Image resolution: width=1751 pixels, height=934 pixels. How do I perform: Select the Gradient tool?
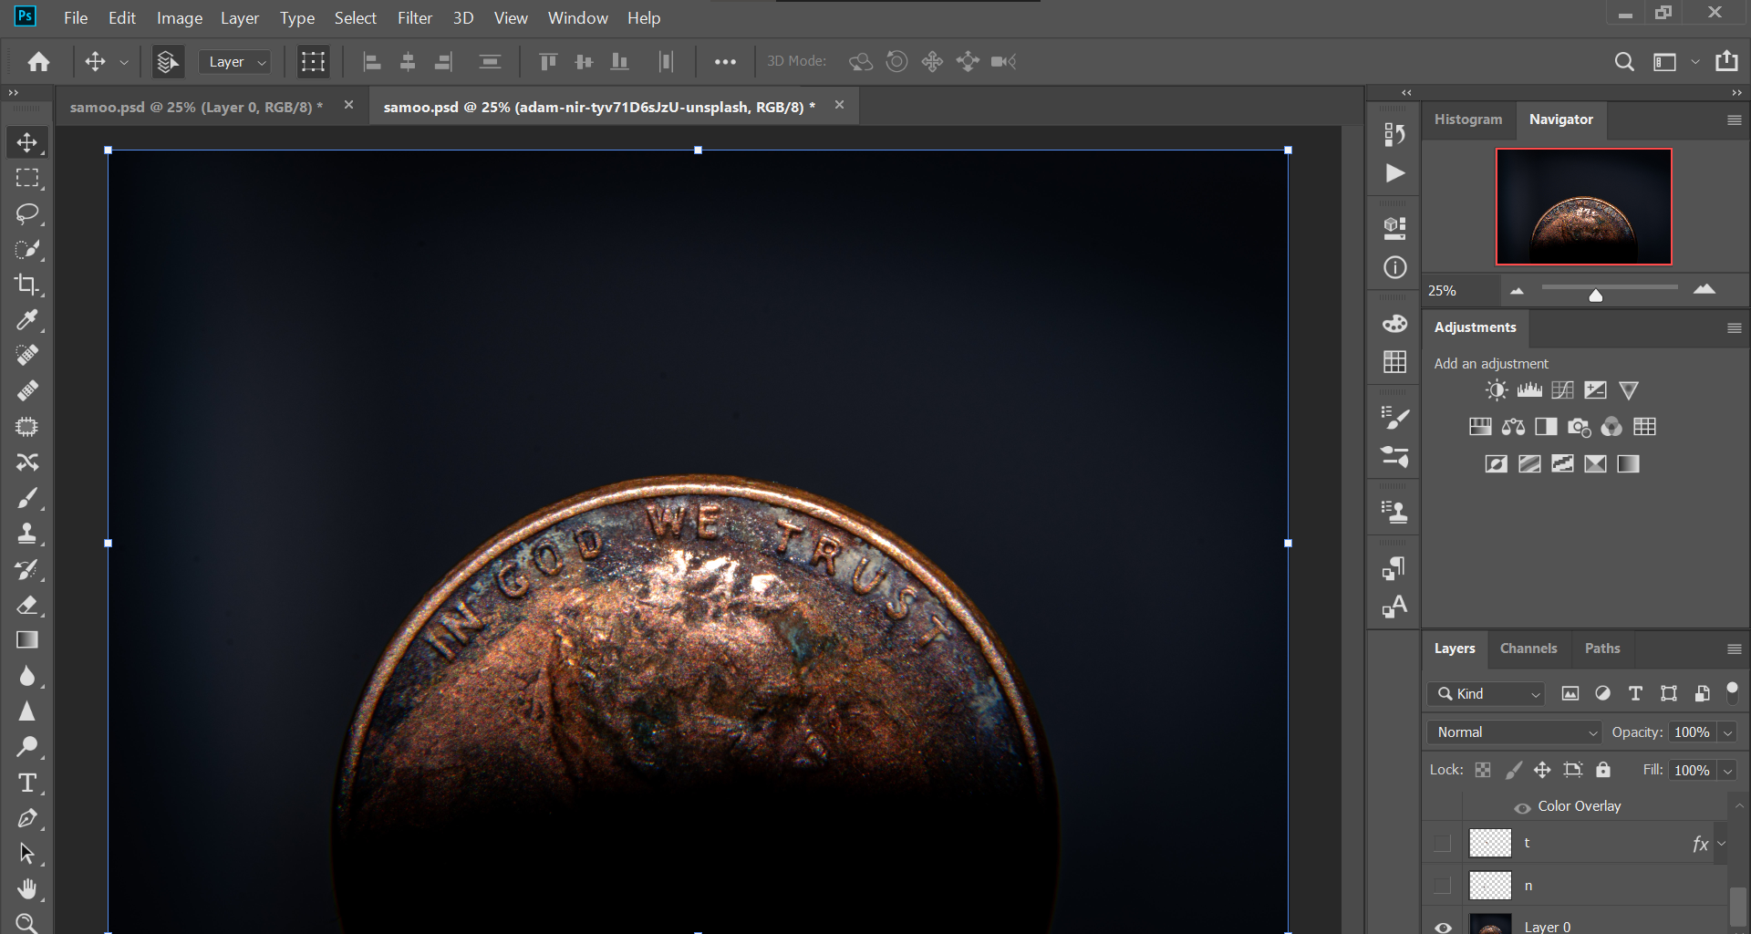[26, 640]
